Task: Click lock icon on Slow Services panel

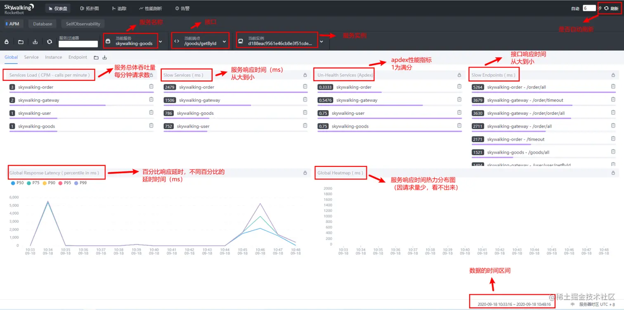Action: (x=305, y=75)
